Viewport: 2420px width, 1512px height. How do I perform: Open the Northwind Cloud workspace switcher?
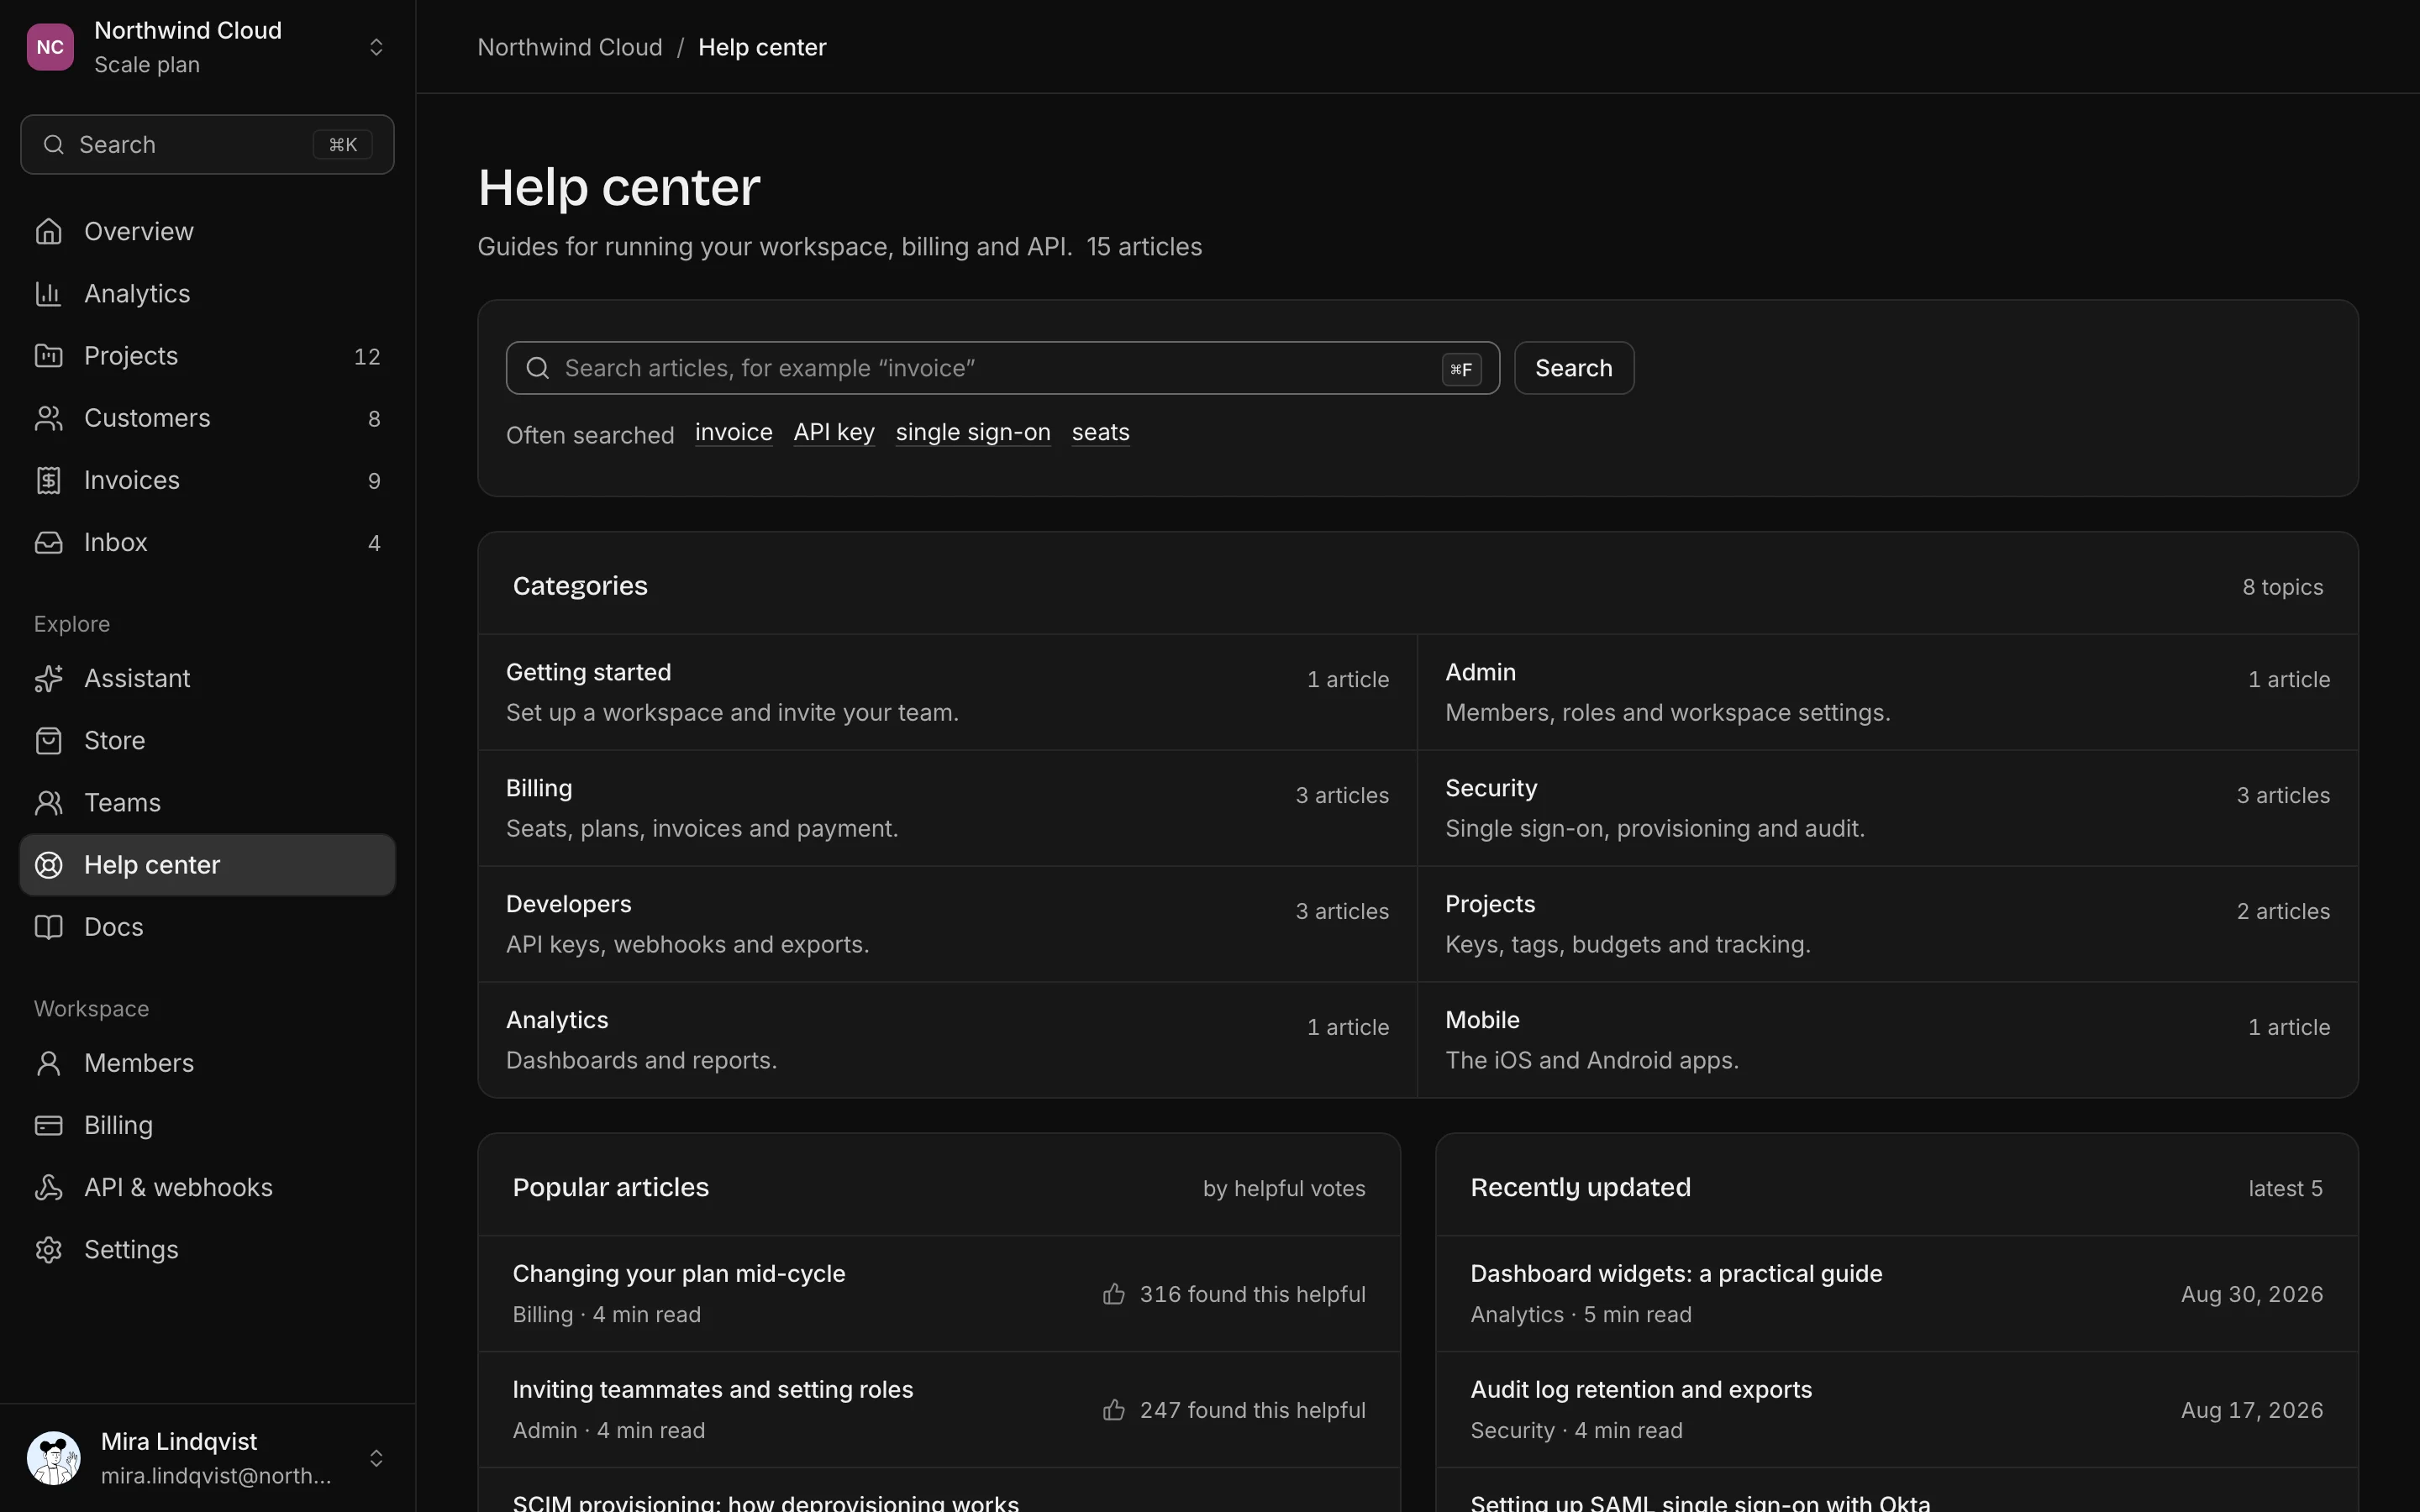[207, 47]
